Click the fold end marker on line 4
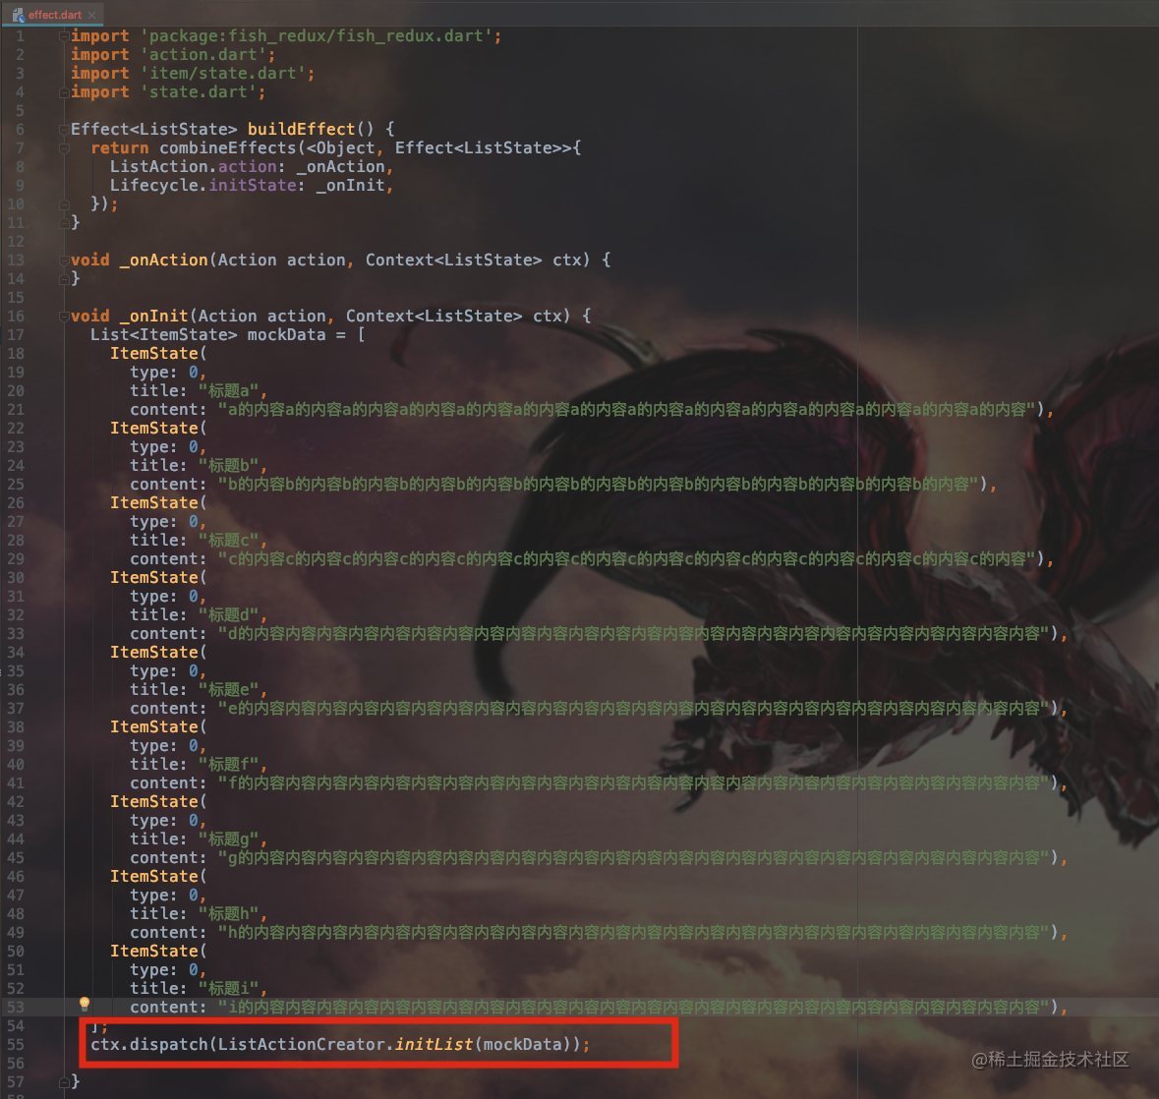 pos(64,92)
